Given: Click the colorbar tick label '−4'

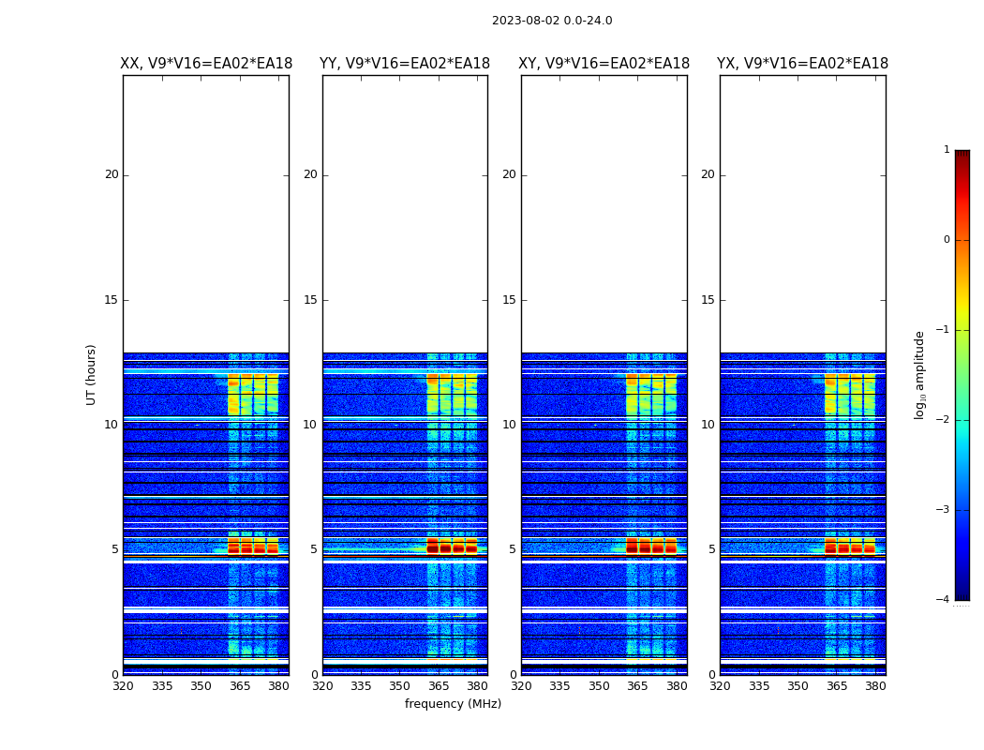Looking at the screenshot, I should coord(943,599).
